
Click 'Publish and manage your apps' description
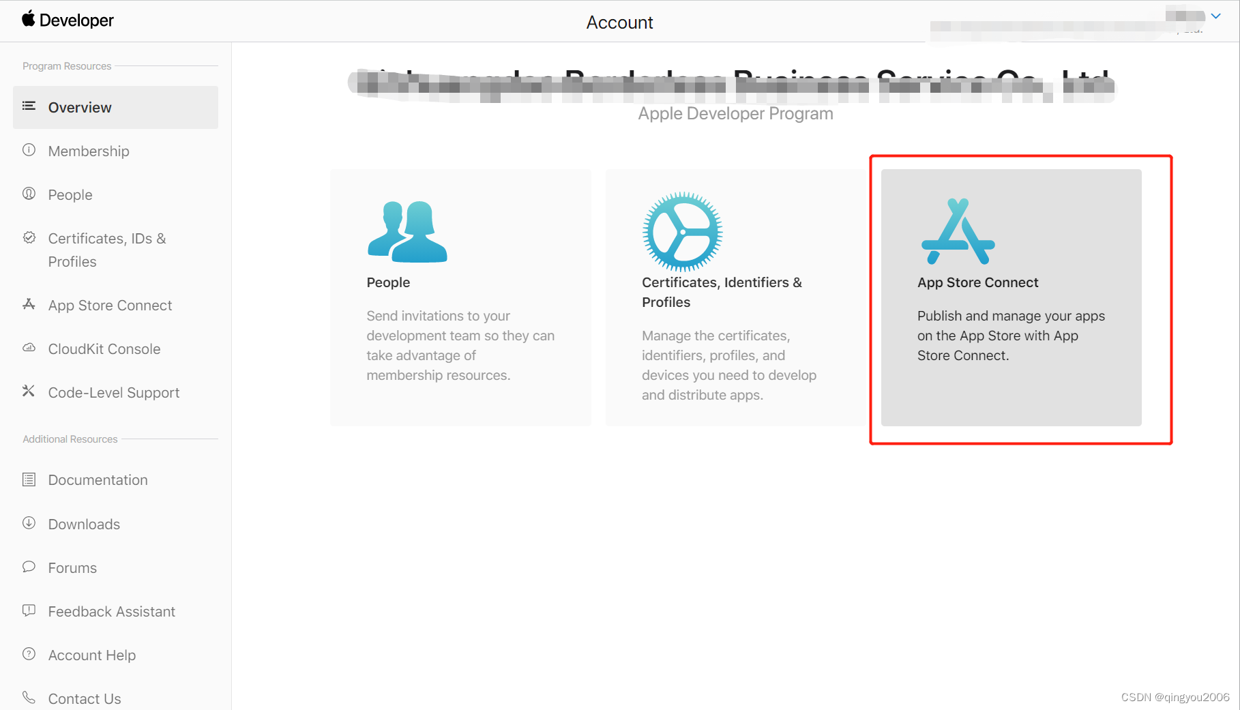(1011, 336)
